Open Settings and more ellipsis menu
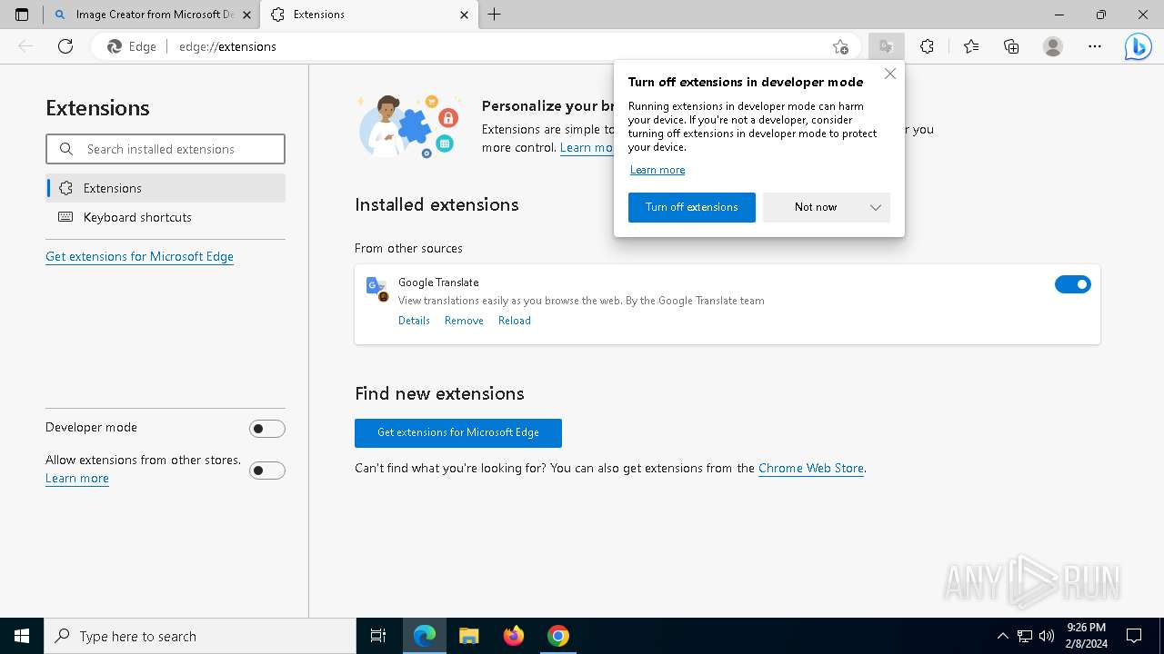Screen dimensions: 1164x654 [1095, 46]
